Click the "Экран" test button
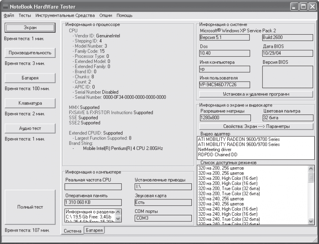This screenshot has width=319, height=244. coord(30,28)
